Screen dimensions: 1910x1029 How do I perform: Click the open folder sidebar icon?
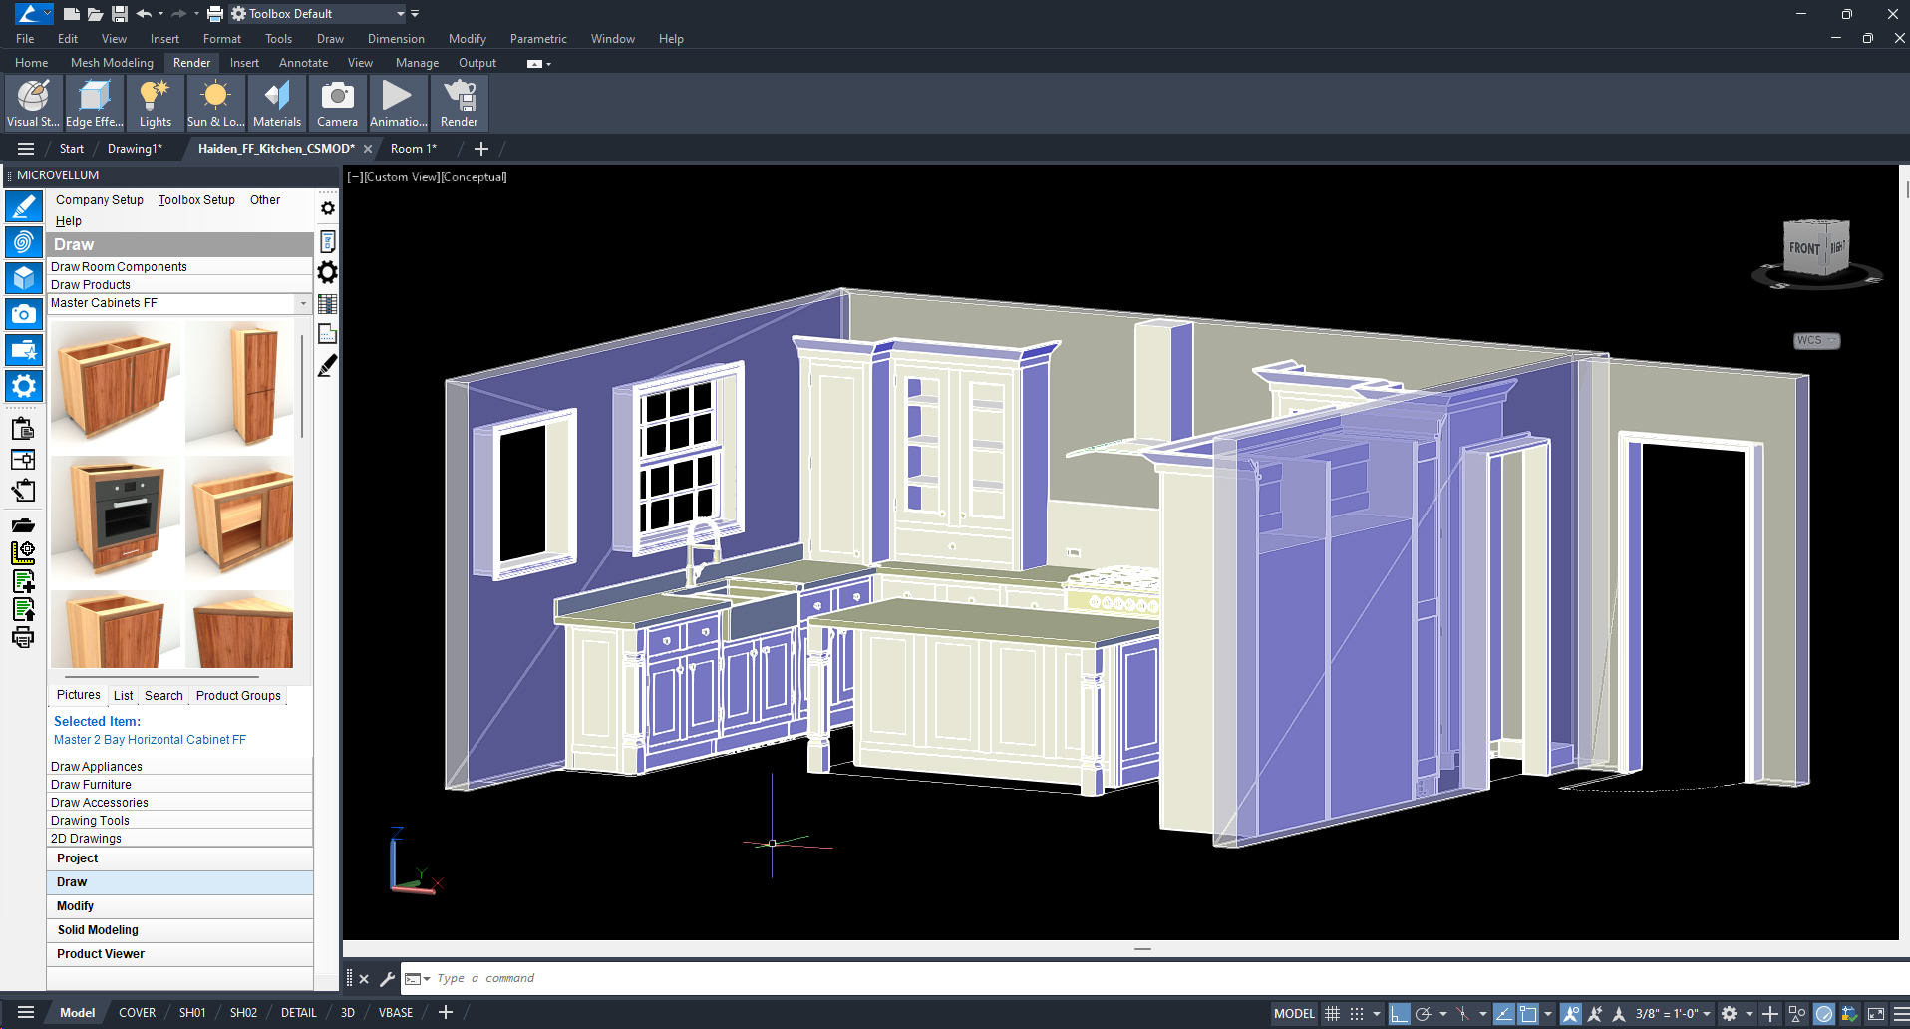click(x=23, y=525)
